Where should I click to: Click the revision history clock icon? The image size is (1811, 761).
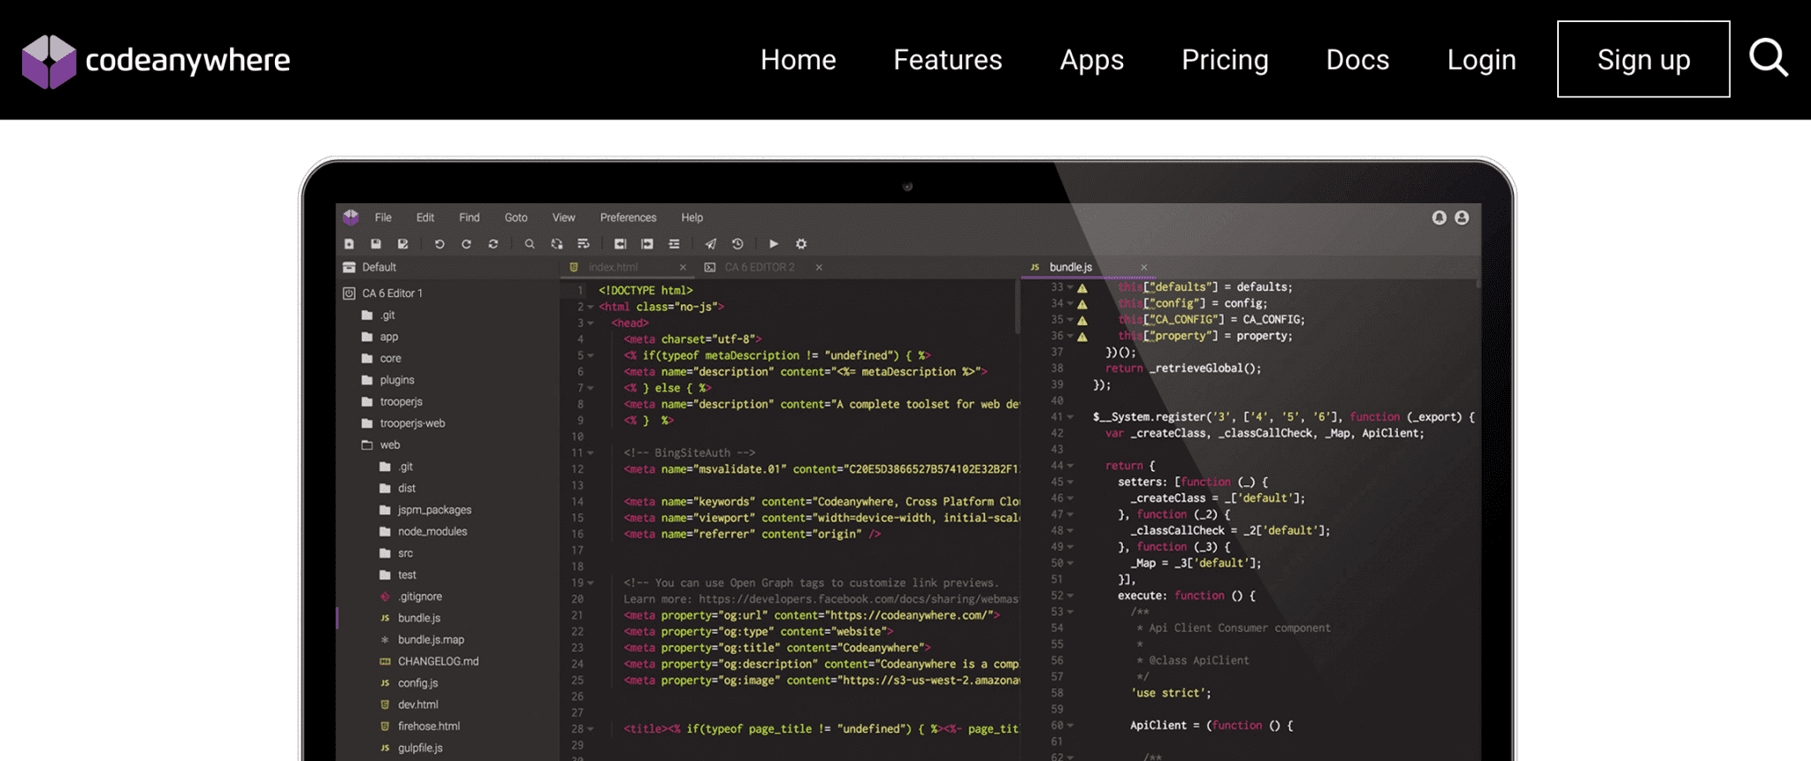[x=737, y=244]
